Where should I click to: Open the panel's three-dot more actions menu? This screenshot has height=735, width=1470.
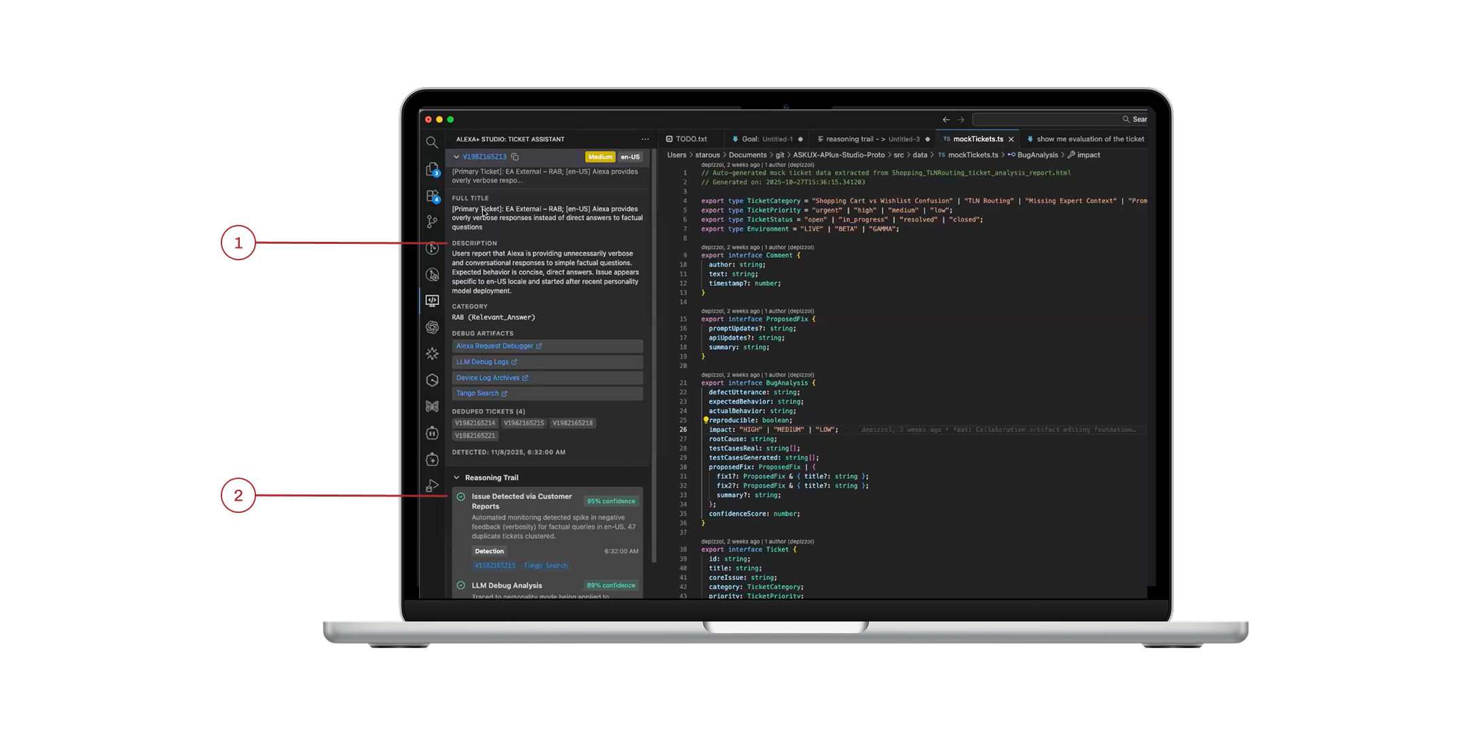[x=645, y=139]
